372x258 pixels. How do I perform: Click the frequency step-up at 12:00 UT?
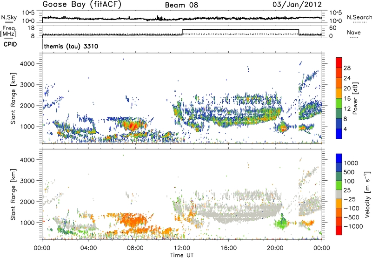point(182,32)
